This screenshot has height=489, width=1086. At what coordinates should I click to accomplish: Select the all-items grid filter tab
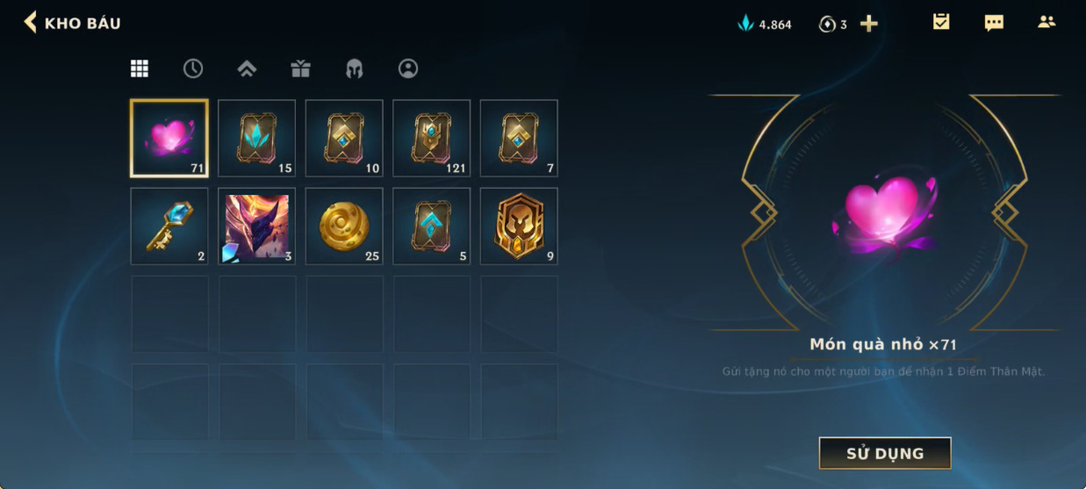(x=140, y=68)
